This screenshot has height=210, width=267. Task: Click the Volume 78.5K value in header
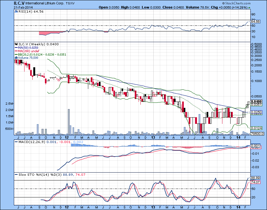198,7
